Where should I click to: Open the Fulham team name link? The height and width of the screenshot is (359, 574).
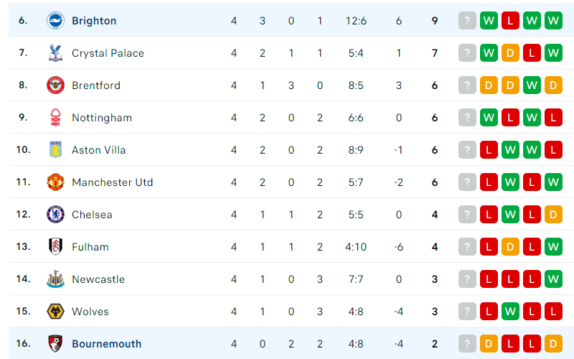tap(90, 247)
